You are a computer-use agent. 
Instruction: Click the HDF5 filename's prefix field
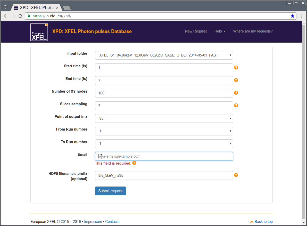point(164,175)
